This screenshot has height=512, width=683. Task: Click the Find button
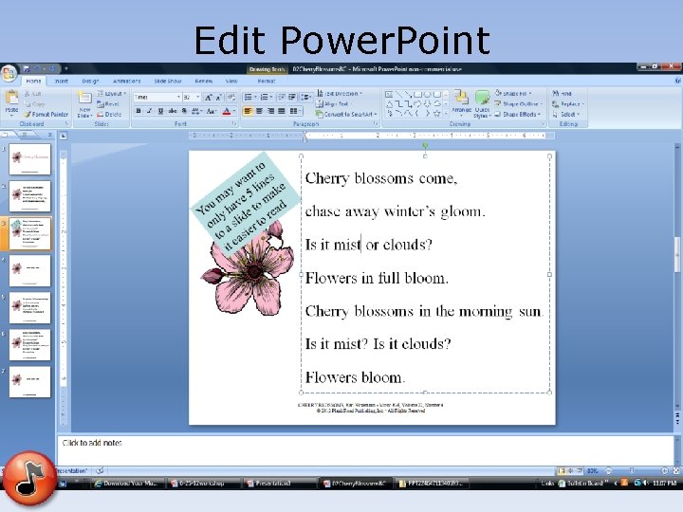(x=562, y=94)
